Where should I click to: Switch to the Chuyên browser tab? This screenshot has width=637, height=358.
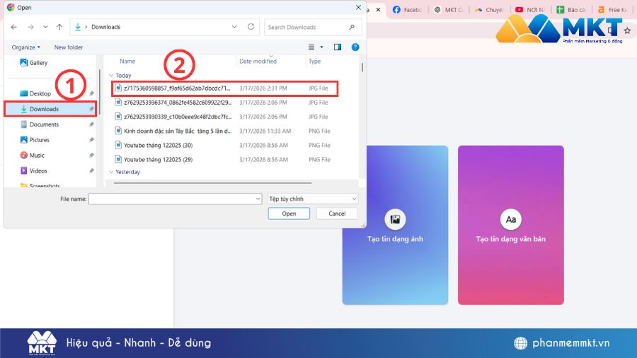tap(489, 10)
